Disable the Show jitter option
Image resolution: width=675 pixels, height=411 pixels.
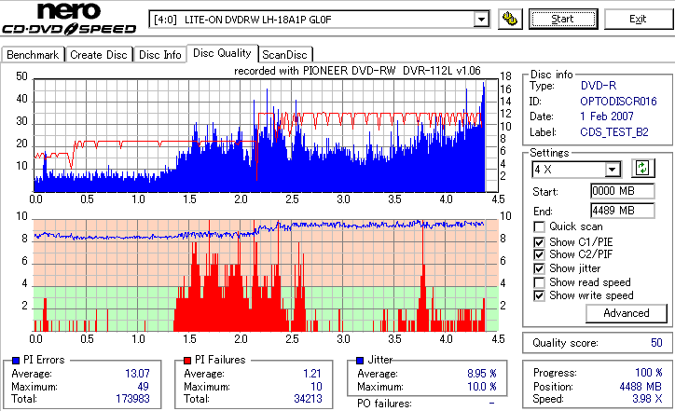click(539, 269)
